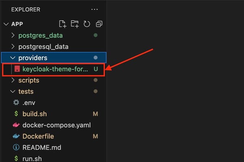Collapse the tests folder
This screenshot has width=244, height=162.
point(13,91)
